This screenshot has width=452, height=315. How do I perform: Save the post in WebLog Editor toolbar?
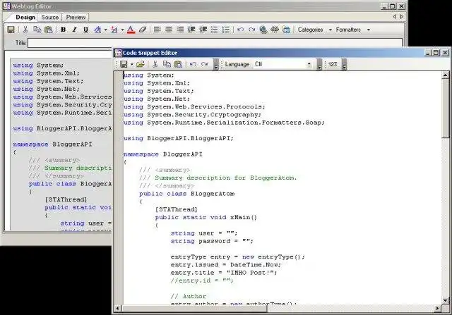[x=11, y=30]
